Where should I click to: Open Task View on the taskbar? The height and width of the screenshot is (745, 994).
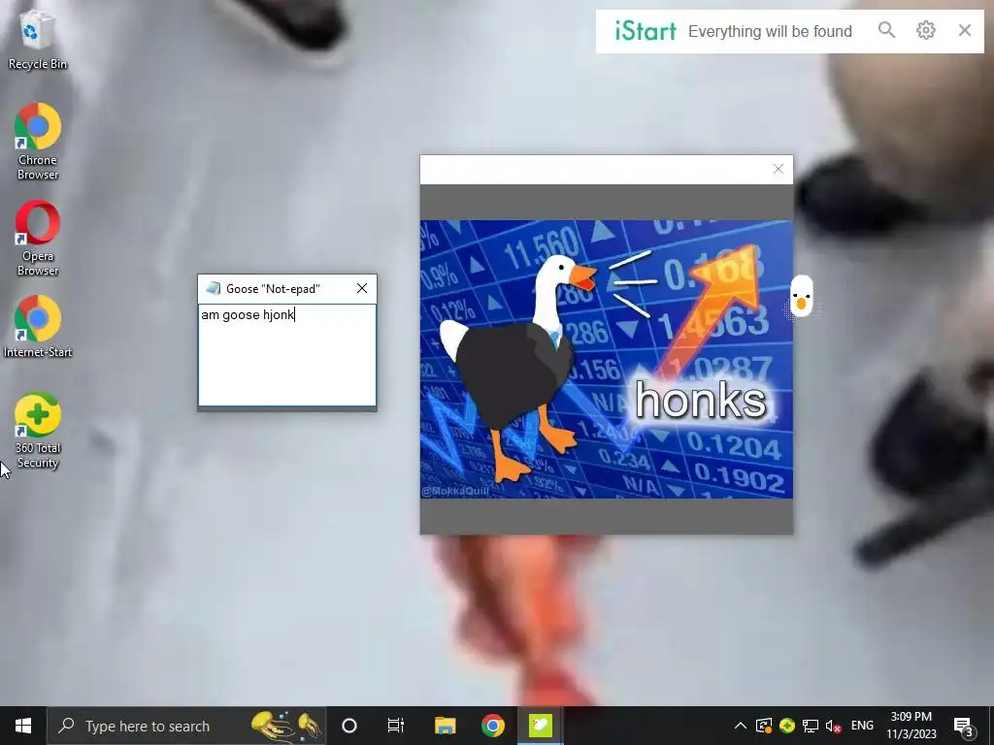click(x=396, y=726)
